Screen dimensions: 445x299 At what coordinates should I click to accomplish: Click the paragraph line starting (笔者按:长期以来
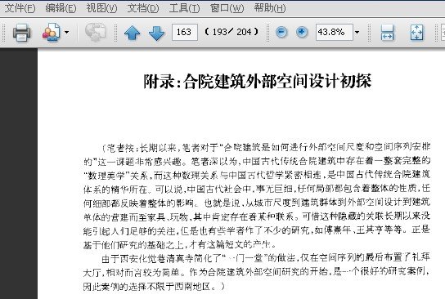[x=266, y=147]
